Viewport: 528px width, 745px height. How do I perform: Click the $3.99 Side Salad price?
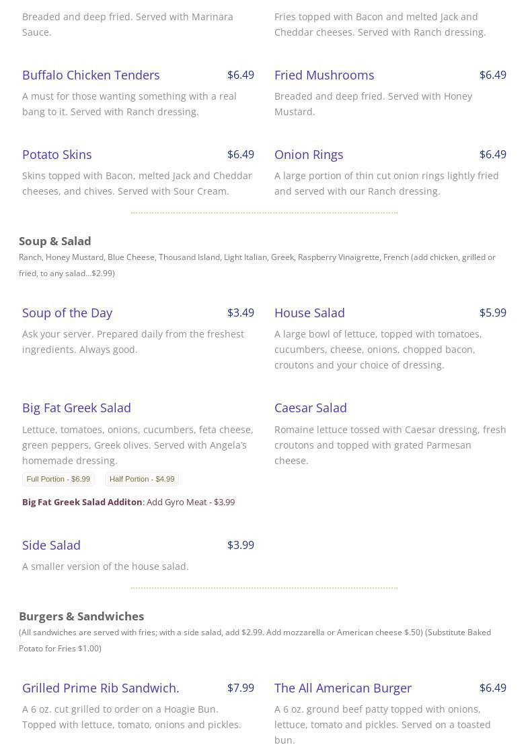(241, 545)
